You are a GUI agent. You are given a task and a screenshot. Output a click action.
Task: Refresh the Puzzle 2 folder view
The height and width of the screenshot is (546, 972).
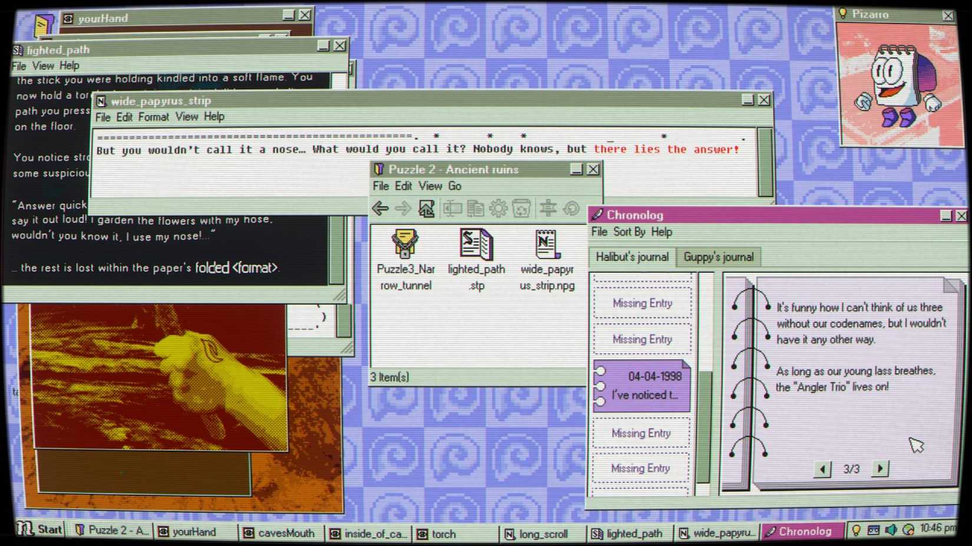(x=571, y=208)
